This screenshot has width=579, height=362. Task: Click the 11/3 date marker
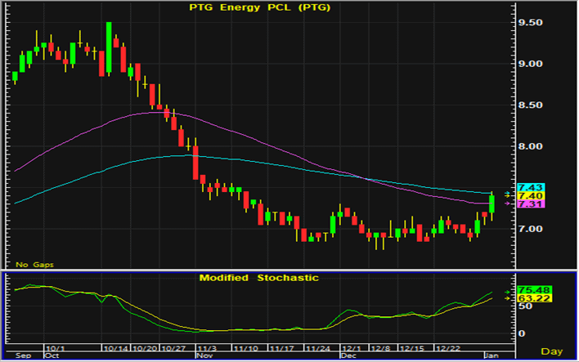click(x=206, y=348)
